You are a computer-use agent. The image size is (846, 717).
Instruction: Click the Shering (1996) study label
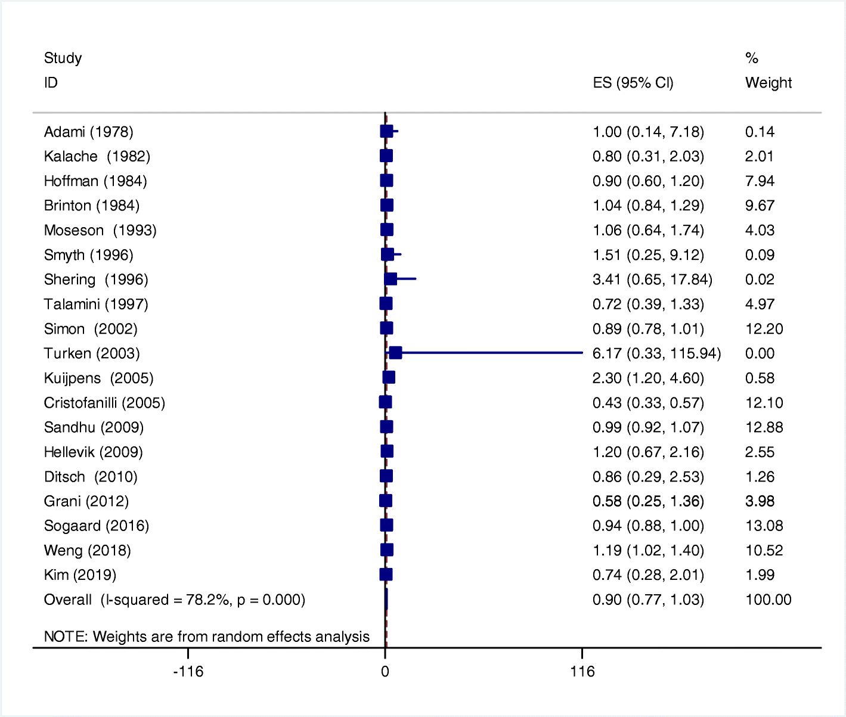pos(96,280)
